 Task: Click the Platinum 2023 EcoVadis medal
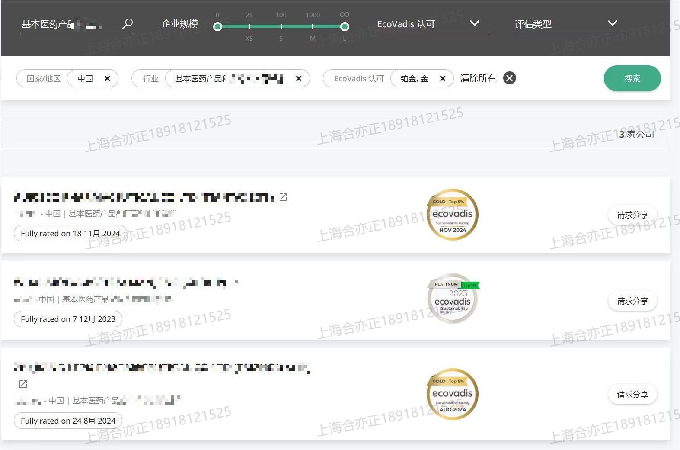tap(452, 299)
